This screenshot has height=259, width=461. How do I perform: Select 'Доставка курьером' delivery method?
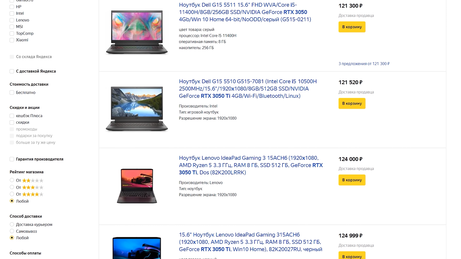click(x=12, y=224)
